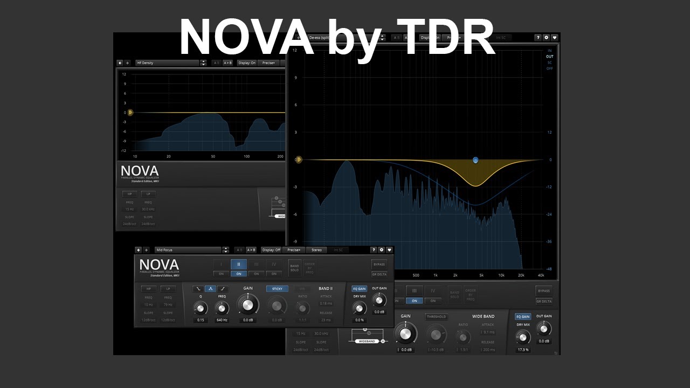690x388 pixels.
Task: Click heart icon in De-ess window
Action: (x=554, y=38)
